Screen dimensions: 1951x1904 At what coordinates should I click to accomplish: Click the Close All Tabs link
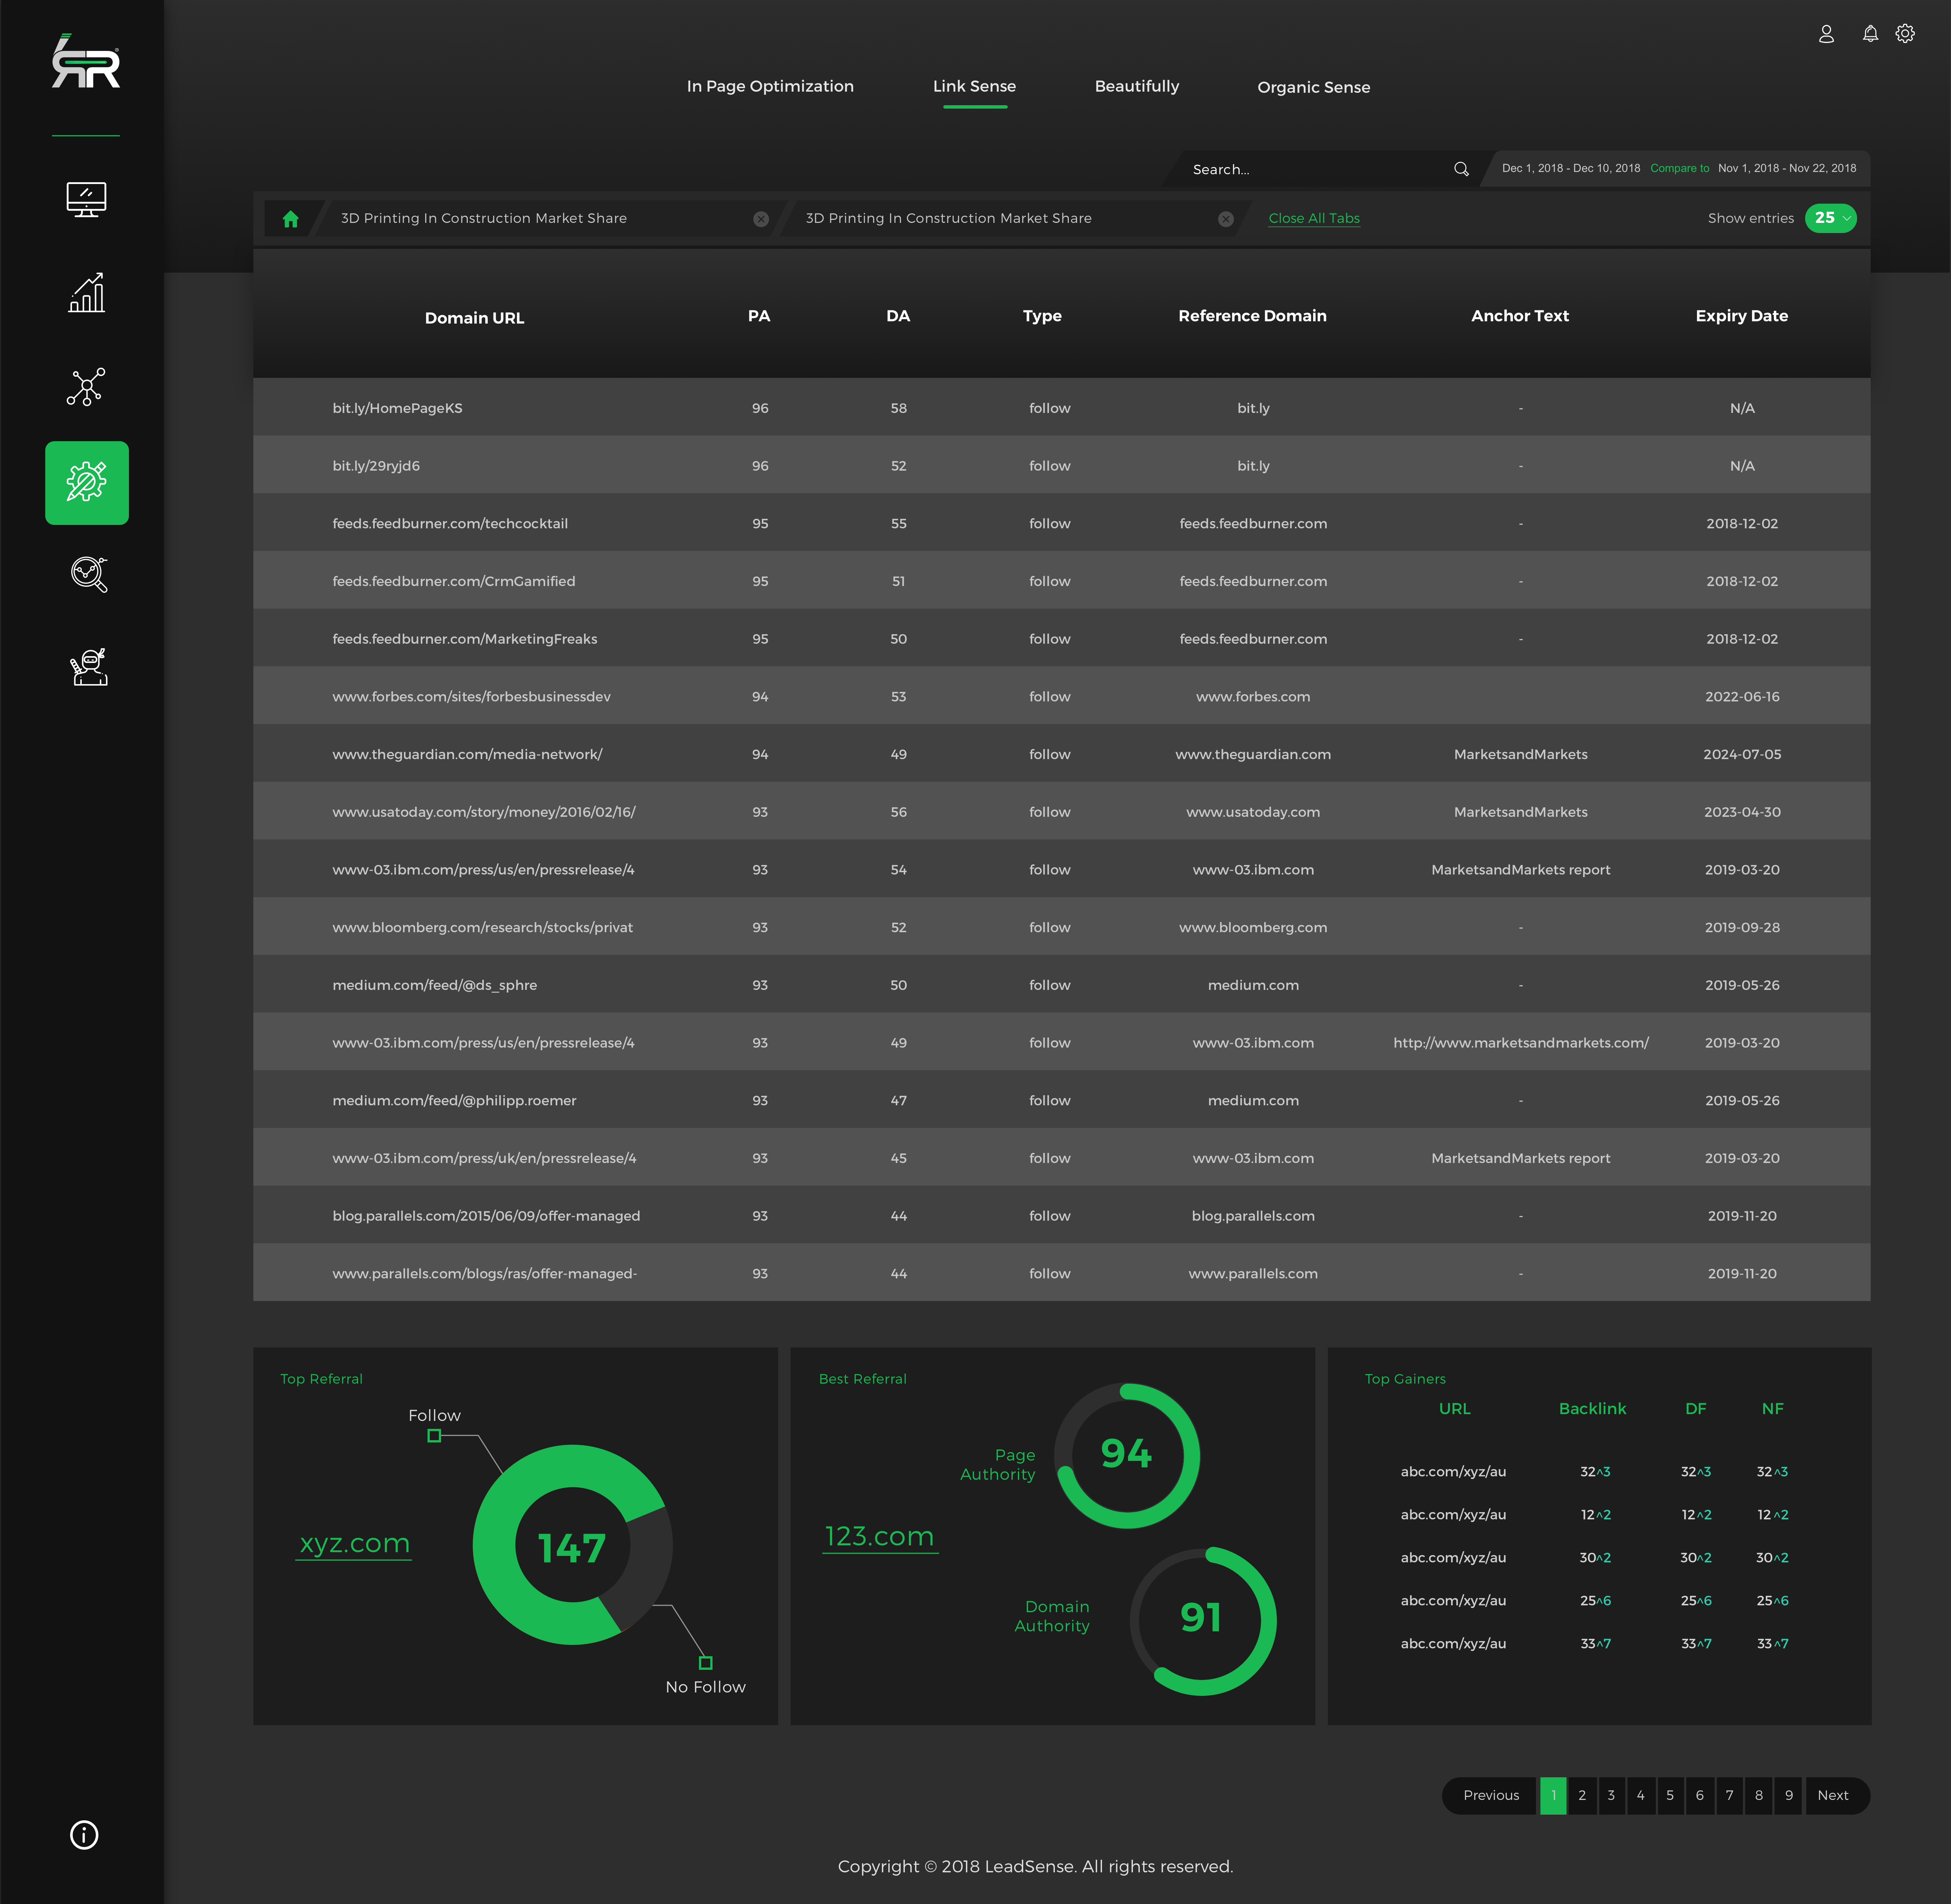point(1313,218)
